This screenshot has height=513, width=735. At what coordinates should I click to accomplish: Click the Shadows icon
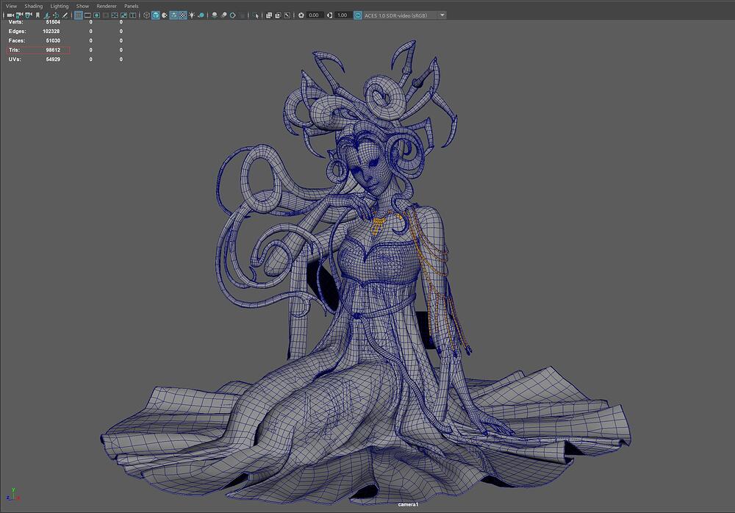click(201, 15)
